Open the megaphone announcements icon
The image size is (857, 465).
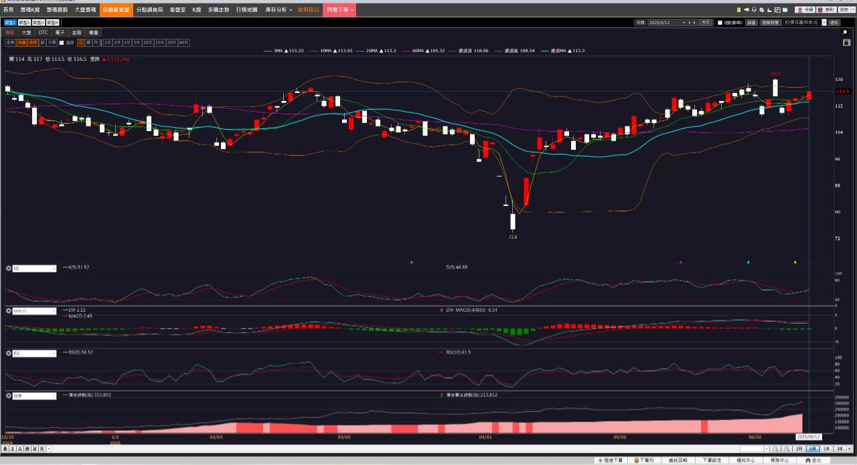[x=747, y=9]
